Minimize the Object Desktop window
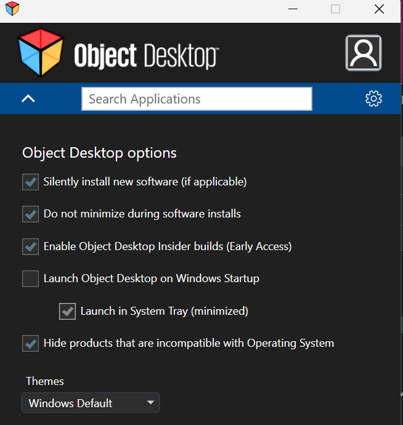The width and height of the screenshot is (403, 425). (x=293, y=9)
